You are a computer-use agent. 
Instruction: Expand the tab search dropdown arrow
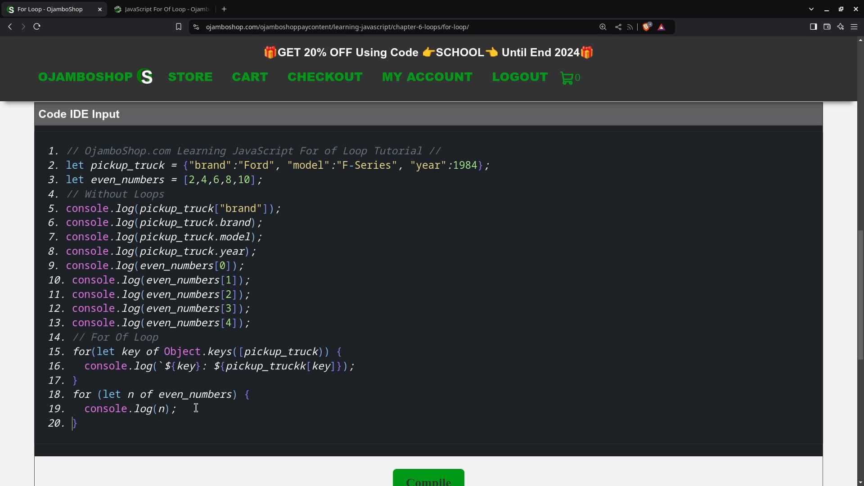[811, 9]
